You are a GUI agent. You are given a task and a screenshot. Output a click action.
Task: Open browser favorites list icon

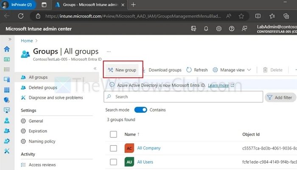[272, 16]
